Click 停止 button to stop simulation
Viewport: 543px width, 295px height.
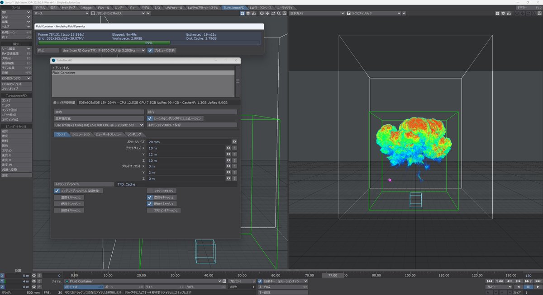(x=48, y=50)
